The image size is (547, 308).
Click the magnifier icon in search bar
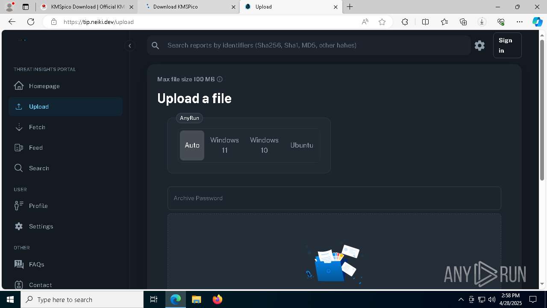(x=156, y=45)
